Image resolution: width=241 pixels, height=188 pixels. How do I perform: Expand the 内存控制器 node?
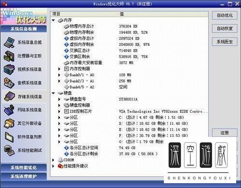(x=59, y=69)
